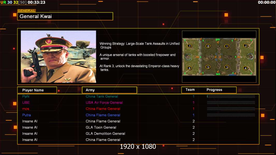The width and height of the screenshot is (276, 155).
Task: Click team number 2 in GLA Demolition row
Action: pos(194,134)
